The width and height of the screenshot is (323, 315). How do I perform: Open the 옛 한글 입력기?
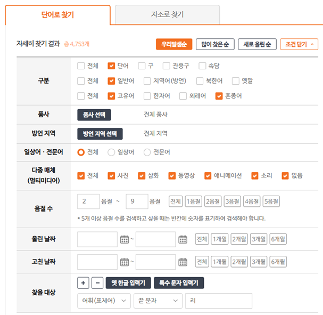click(x=128, y=283)
